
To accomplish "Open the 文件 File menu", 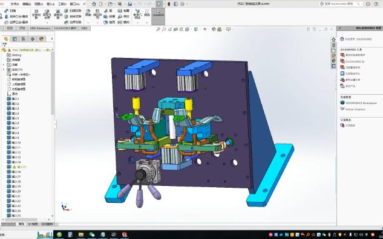I will (x=15, y=4).
